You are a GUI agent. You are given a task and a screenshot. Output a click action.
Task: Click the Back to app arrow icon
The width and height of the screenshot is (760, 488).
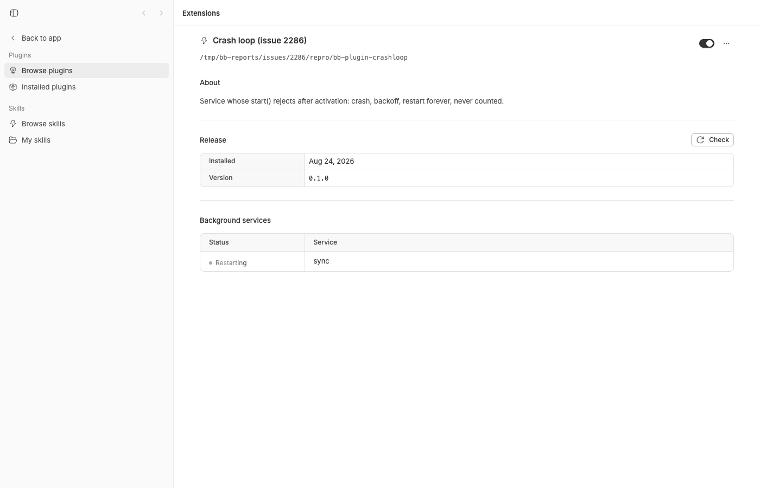[13, 38]
